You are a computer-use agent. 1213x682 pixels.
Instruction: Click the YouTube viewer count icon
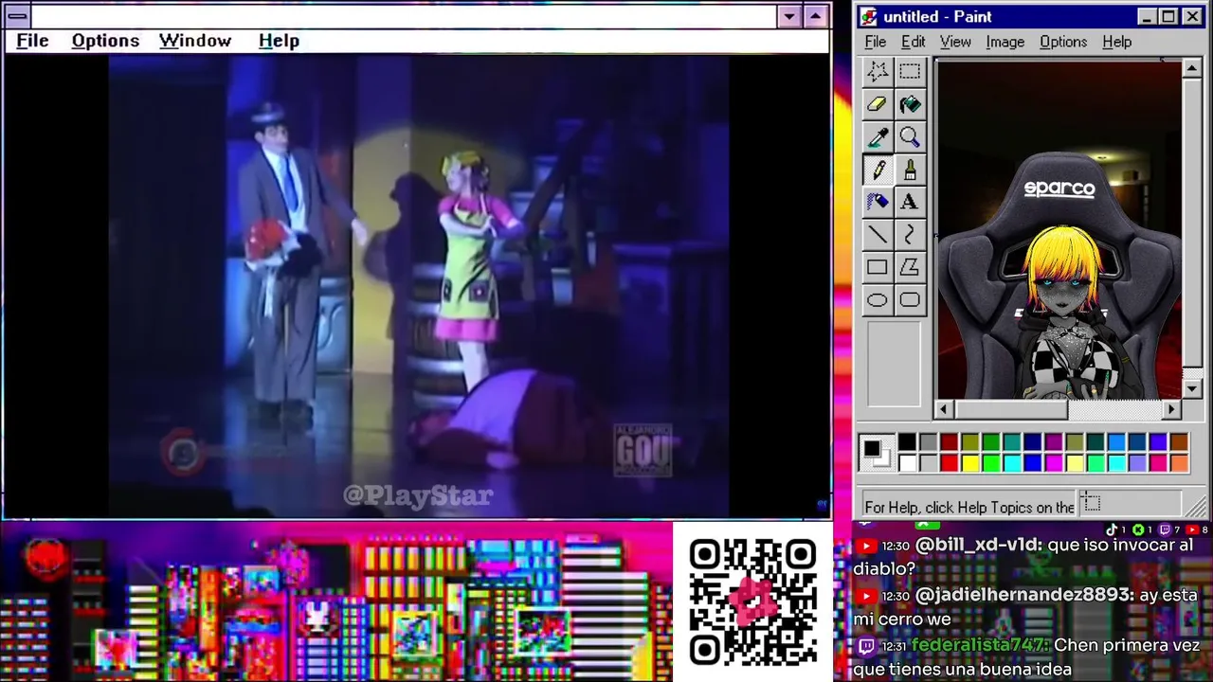coord(1192,529)
